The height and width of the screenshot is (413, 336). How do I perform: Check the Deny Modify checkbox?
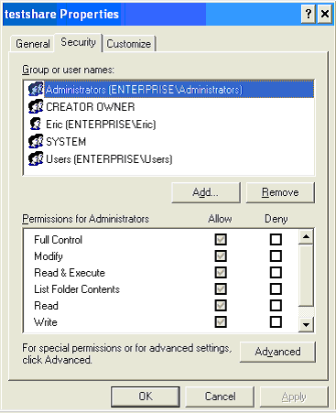coord(276,255)
